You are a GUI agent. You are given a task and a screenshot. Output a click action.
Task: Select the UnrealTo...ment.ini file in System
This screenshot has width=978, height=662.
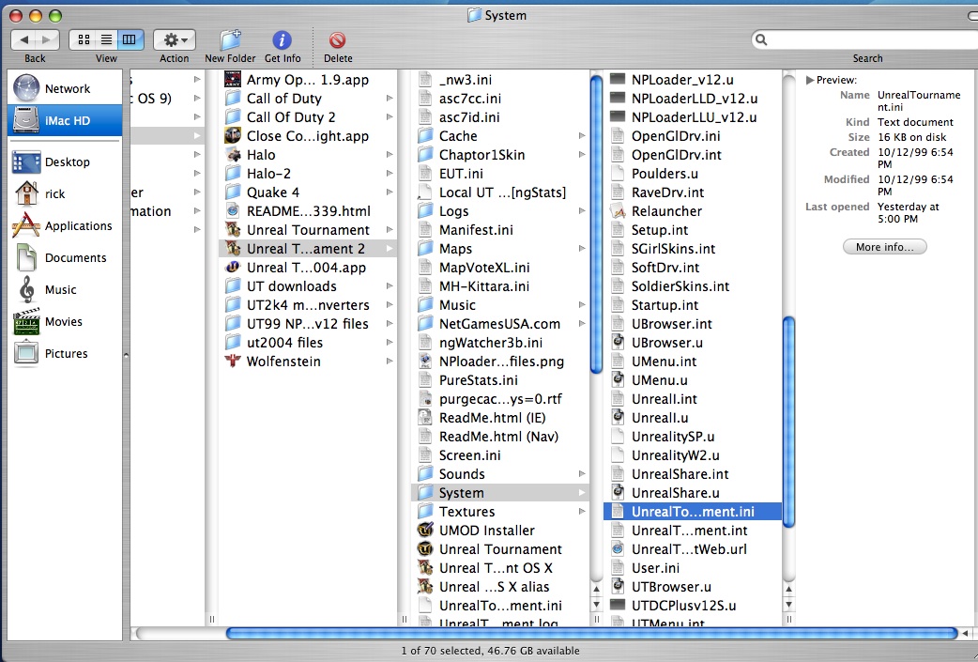coord(693,512)
